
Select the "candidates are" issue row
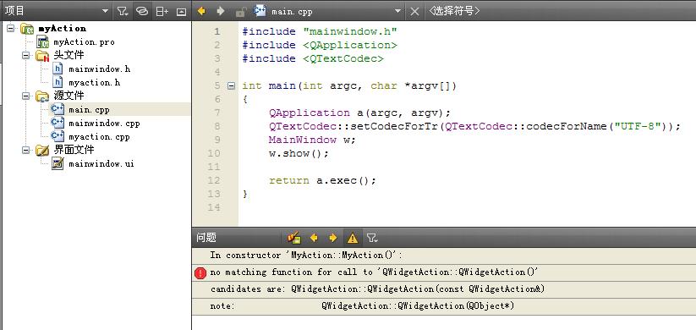click(x=444, y=289)
